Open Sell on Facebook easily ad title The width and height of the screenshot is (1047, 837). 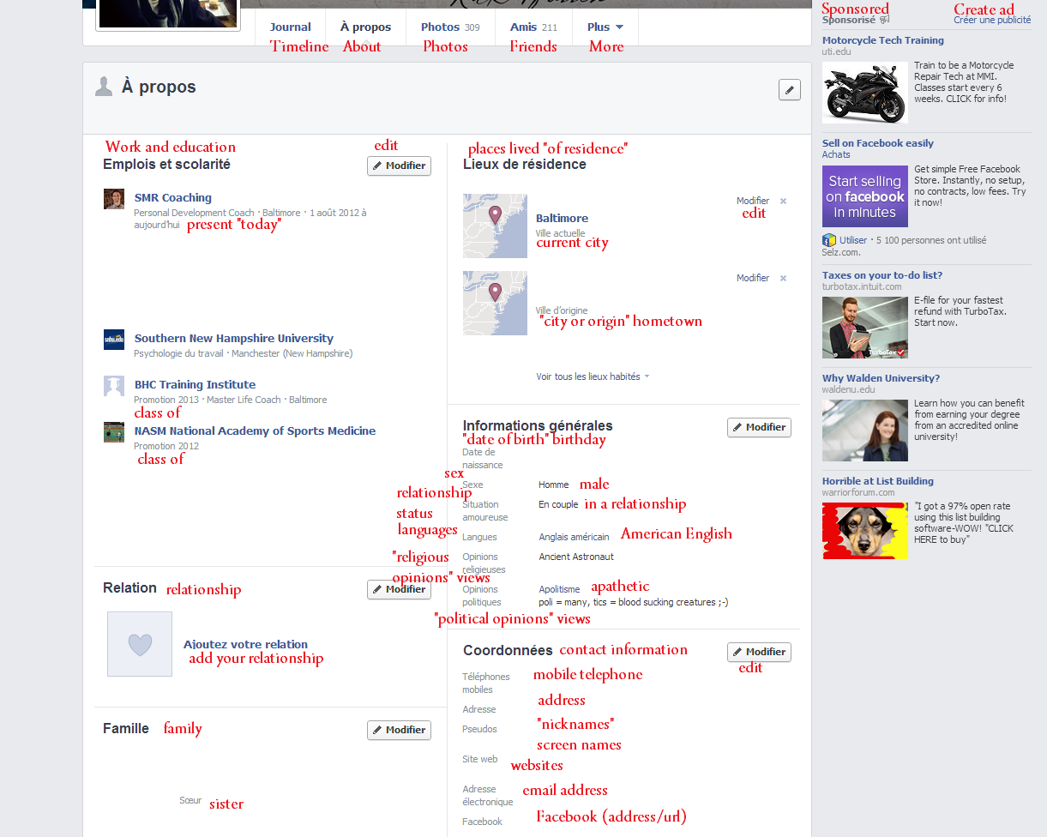[878, 143]
